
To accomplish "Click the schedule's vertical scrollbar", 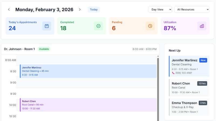I will (x=158, y=89).
